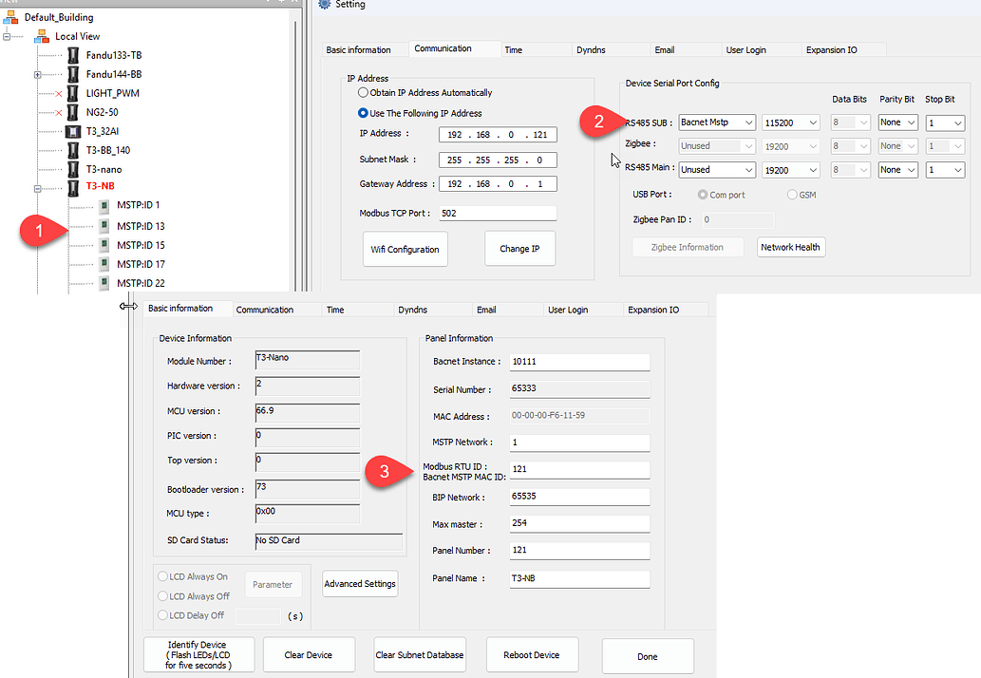Open Wifi Configuration
The height and width of the screenshot is (678, 981).
405,248
